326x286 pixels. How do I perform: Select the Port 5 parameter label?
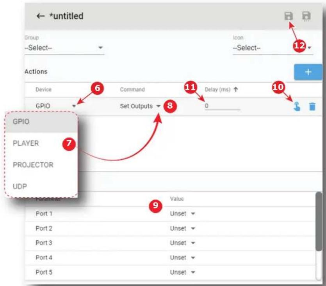44,272
